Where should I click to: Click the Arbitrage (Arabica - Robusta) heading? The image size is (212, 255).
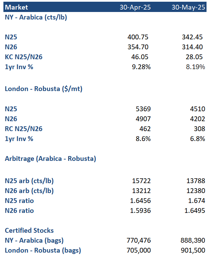[51, 159]
